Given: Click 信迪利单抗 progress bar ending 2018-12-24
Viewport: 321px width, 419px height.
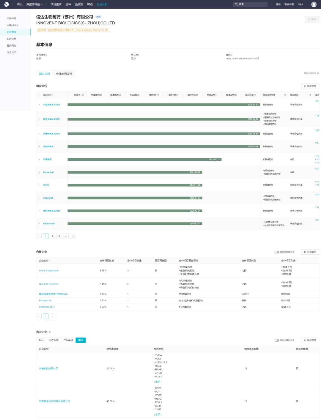Looking at the screenshot, I should pyautogui.click(x=164, y=147).
